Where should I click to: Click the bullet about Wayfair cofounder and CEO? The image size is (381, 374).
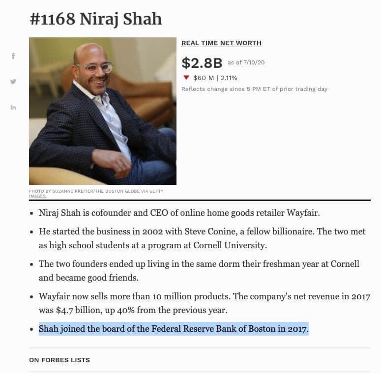[179, 213]
